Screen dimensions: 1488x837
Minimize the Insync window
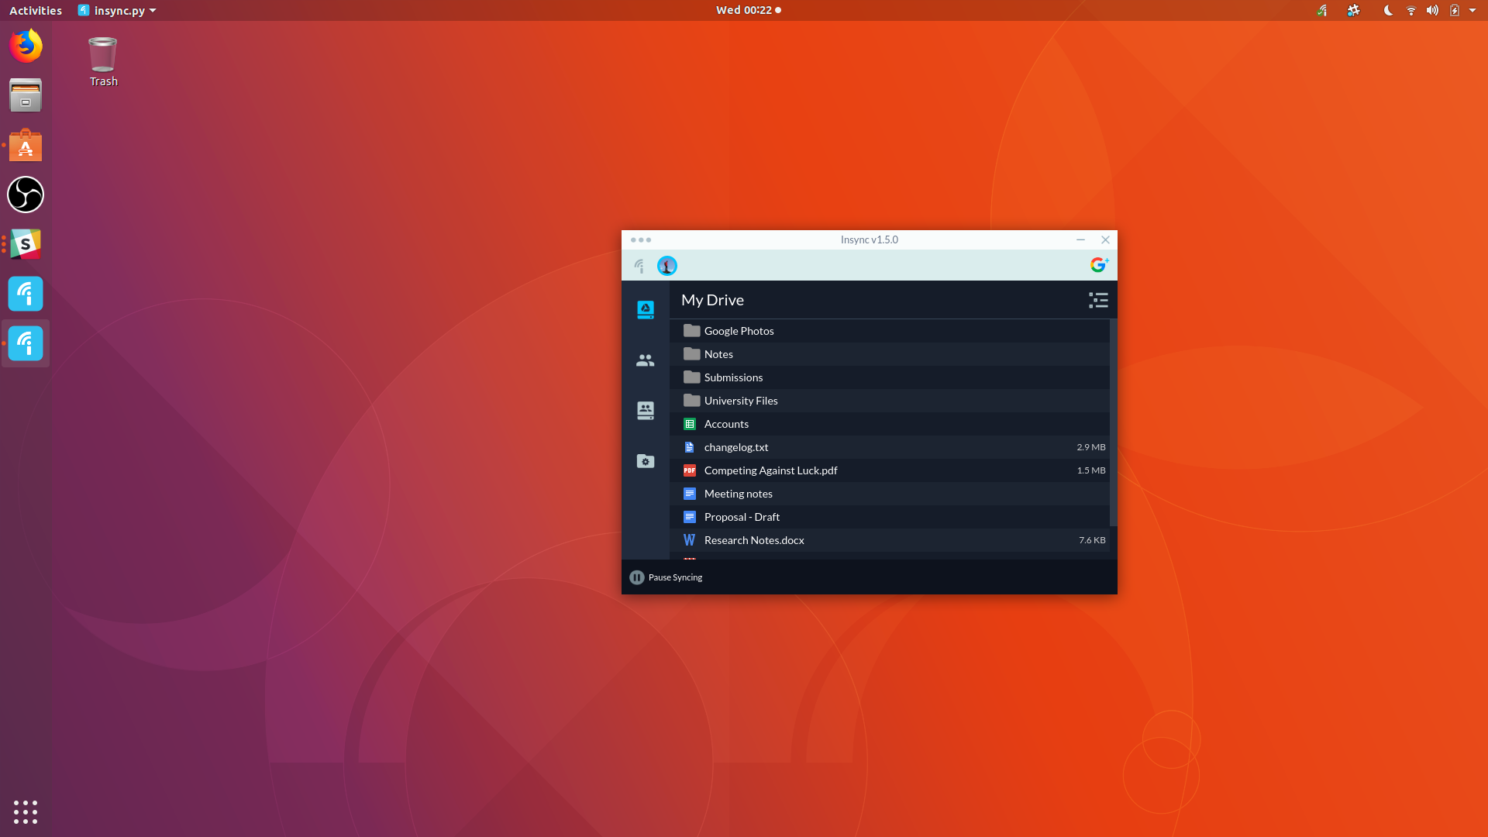(x=1080, y=240)
